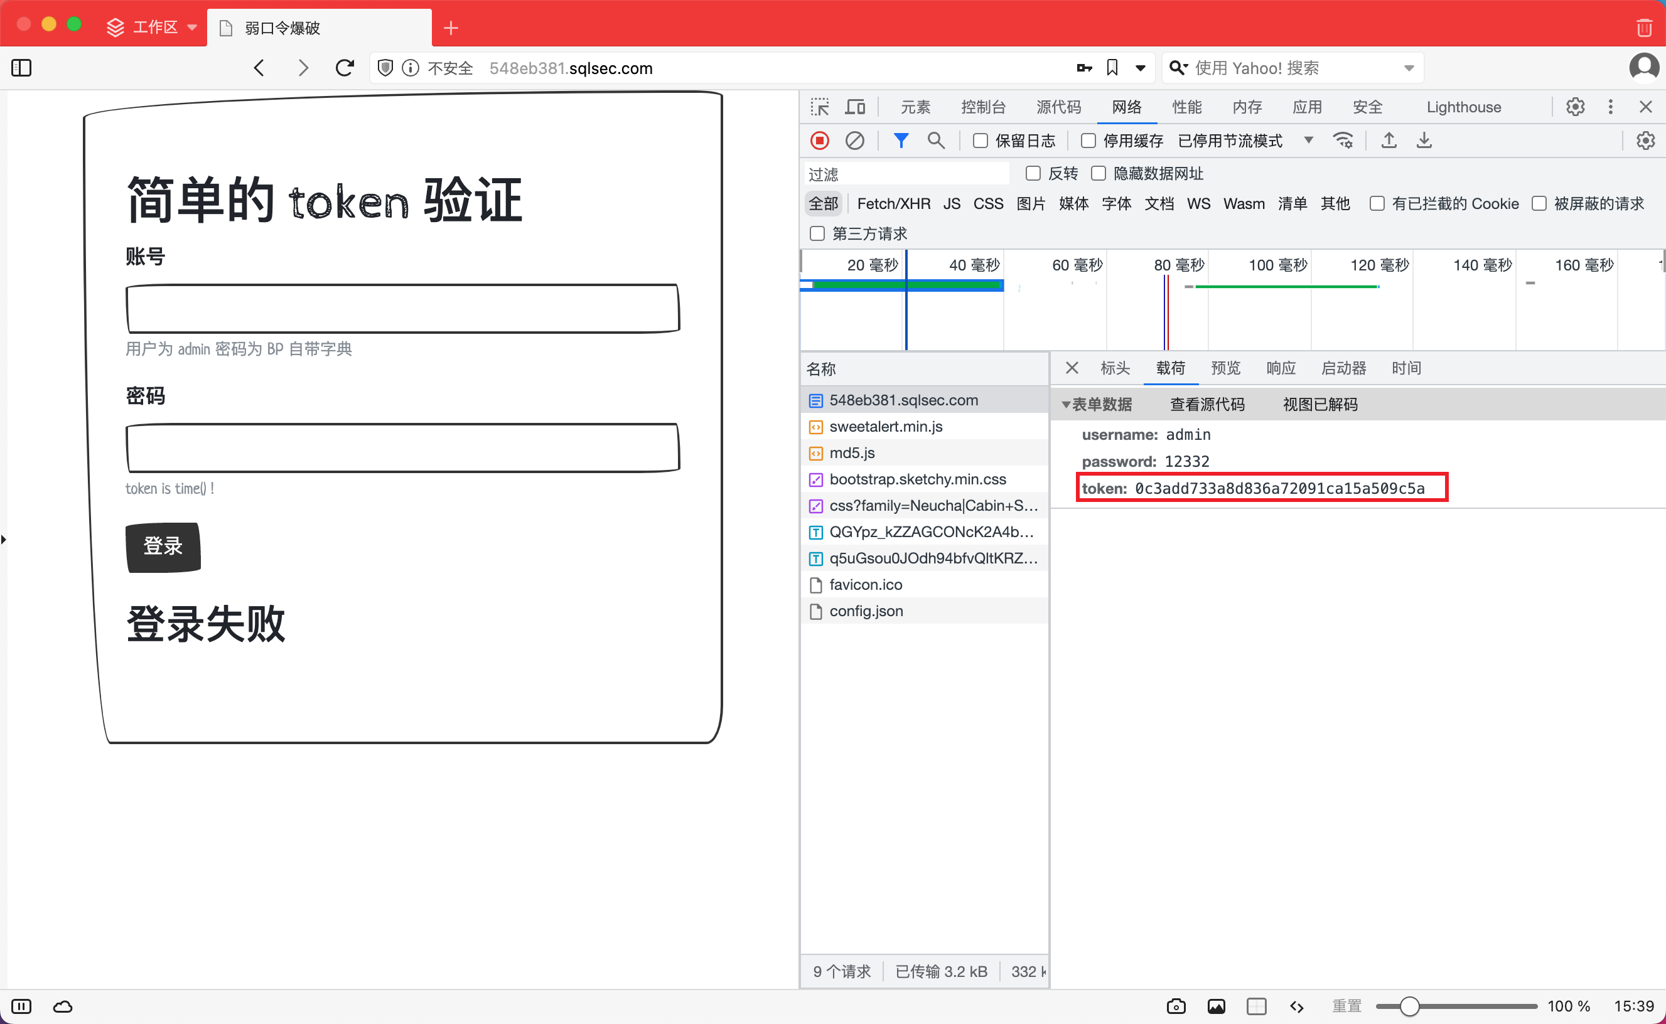
Task: Adjust the page zoom slider
Action: coord(1456,1006)
